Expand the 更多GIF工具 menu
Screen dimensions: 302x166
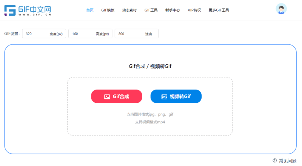(x=219, y=10)
